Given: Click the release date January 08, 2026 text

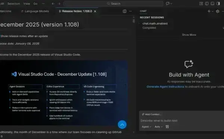Looking at the screenshot, I should click(19, 44).
